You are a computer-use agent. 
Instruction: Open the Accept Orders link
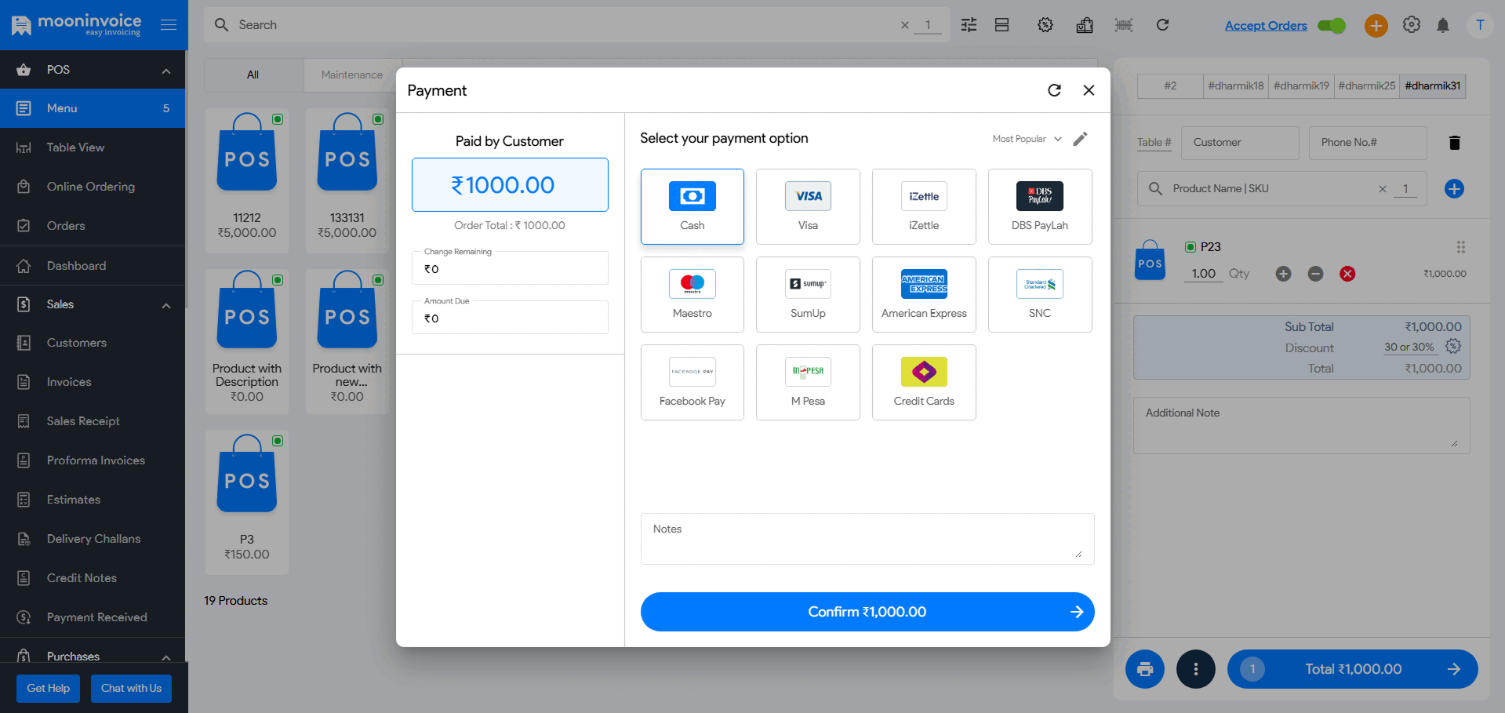pos(1266,26)
